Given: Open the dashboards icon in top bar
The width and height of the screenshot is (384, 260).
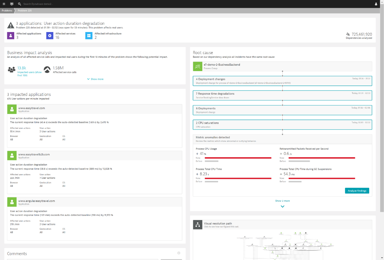Looking at the screenshot, I should pyautogui.click(x=12, y=4).
